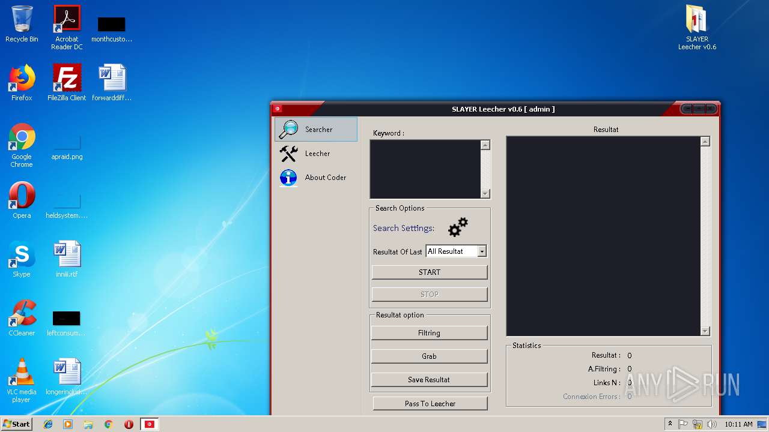This screenshot has height=432, width=769.
Task: Click the Filtring button
Action: [x=429, y=333]
